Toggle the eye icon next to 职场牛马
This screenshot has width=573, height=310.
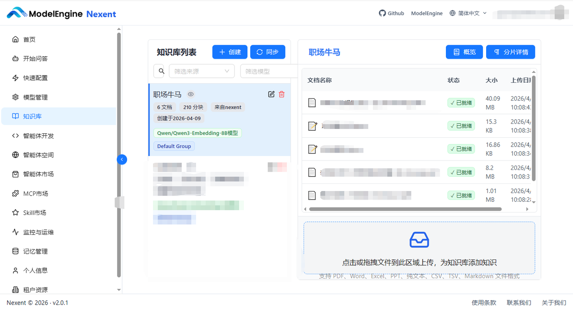[x=191, y=94]
